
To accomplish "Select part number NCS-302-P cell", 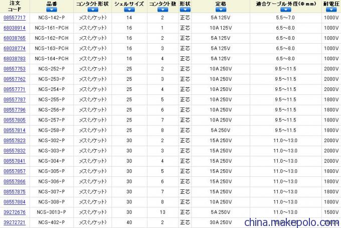I will point(52,141).
